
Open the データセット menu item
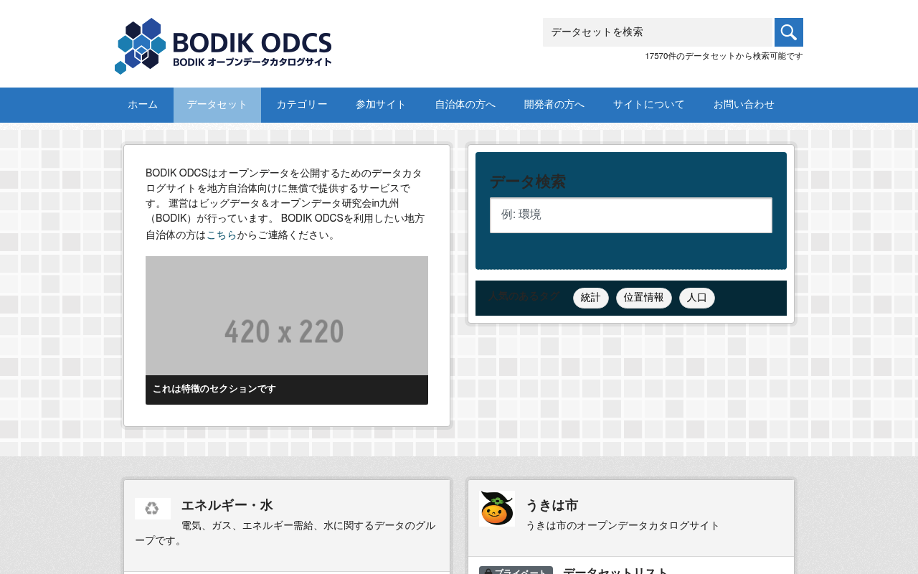pos(217,105)
